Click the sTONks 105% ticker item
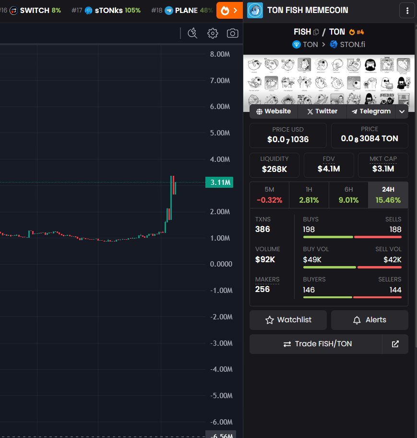This screenshot has height=438, width=417. pyautogui.click(x=106, y=11)
